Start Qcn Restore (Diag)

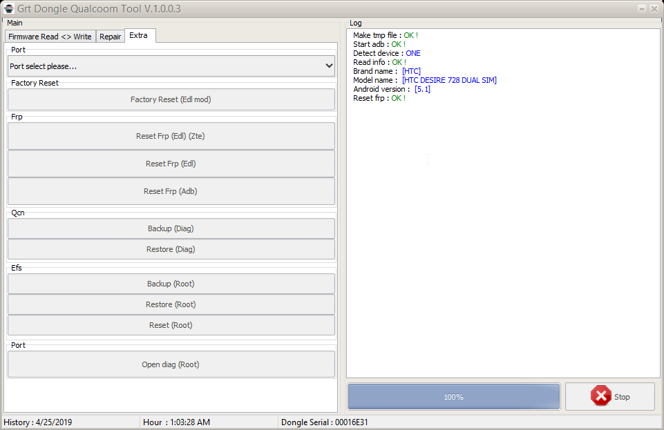click(171, 249)
